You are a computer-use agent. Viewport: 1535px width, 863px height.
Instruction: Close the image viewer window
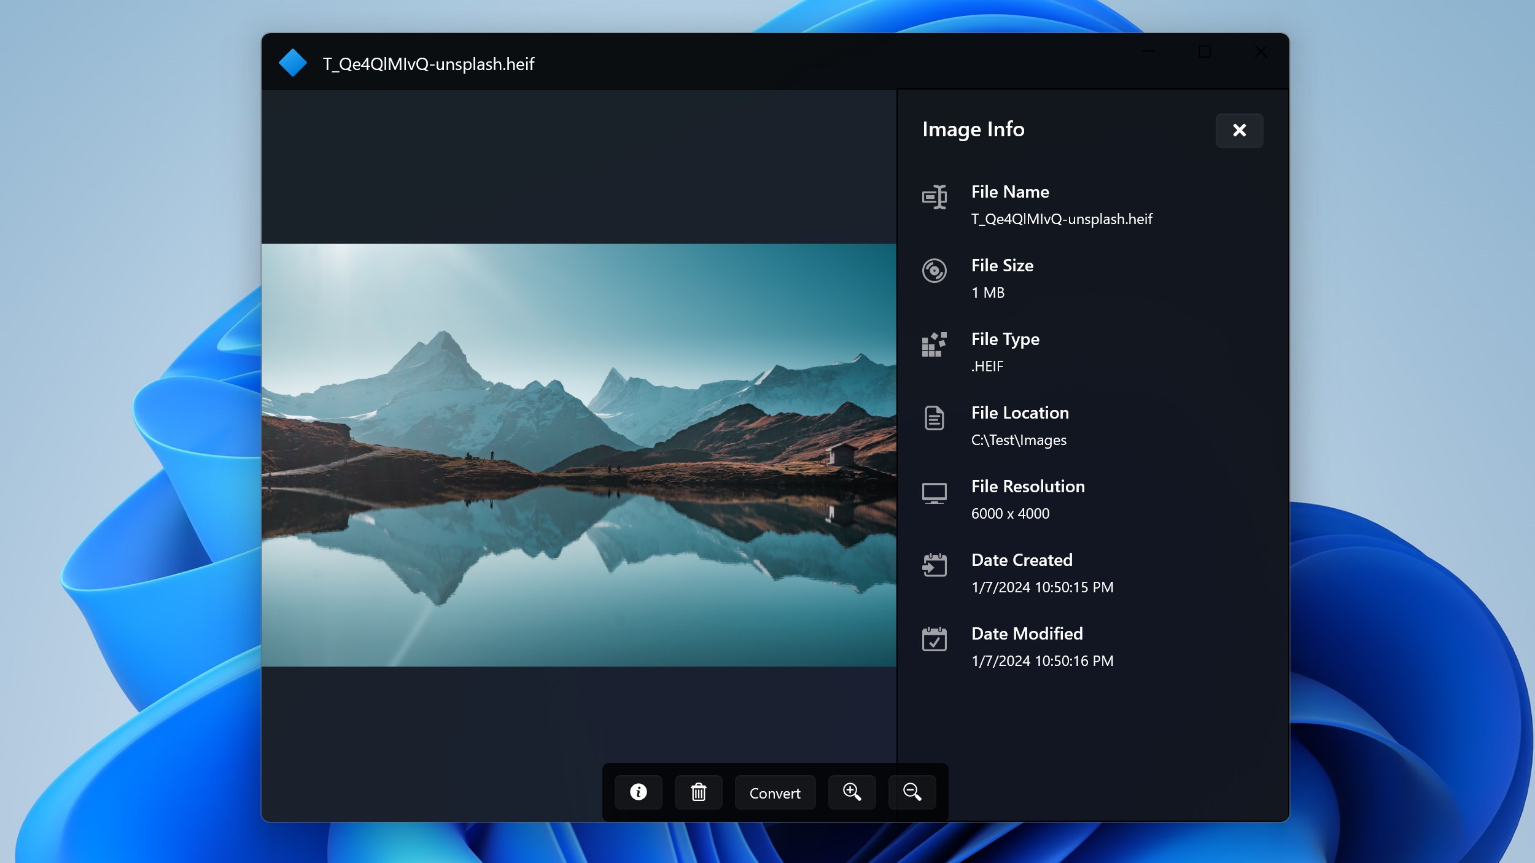pos(1261,52)
